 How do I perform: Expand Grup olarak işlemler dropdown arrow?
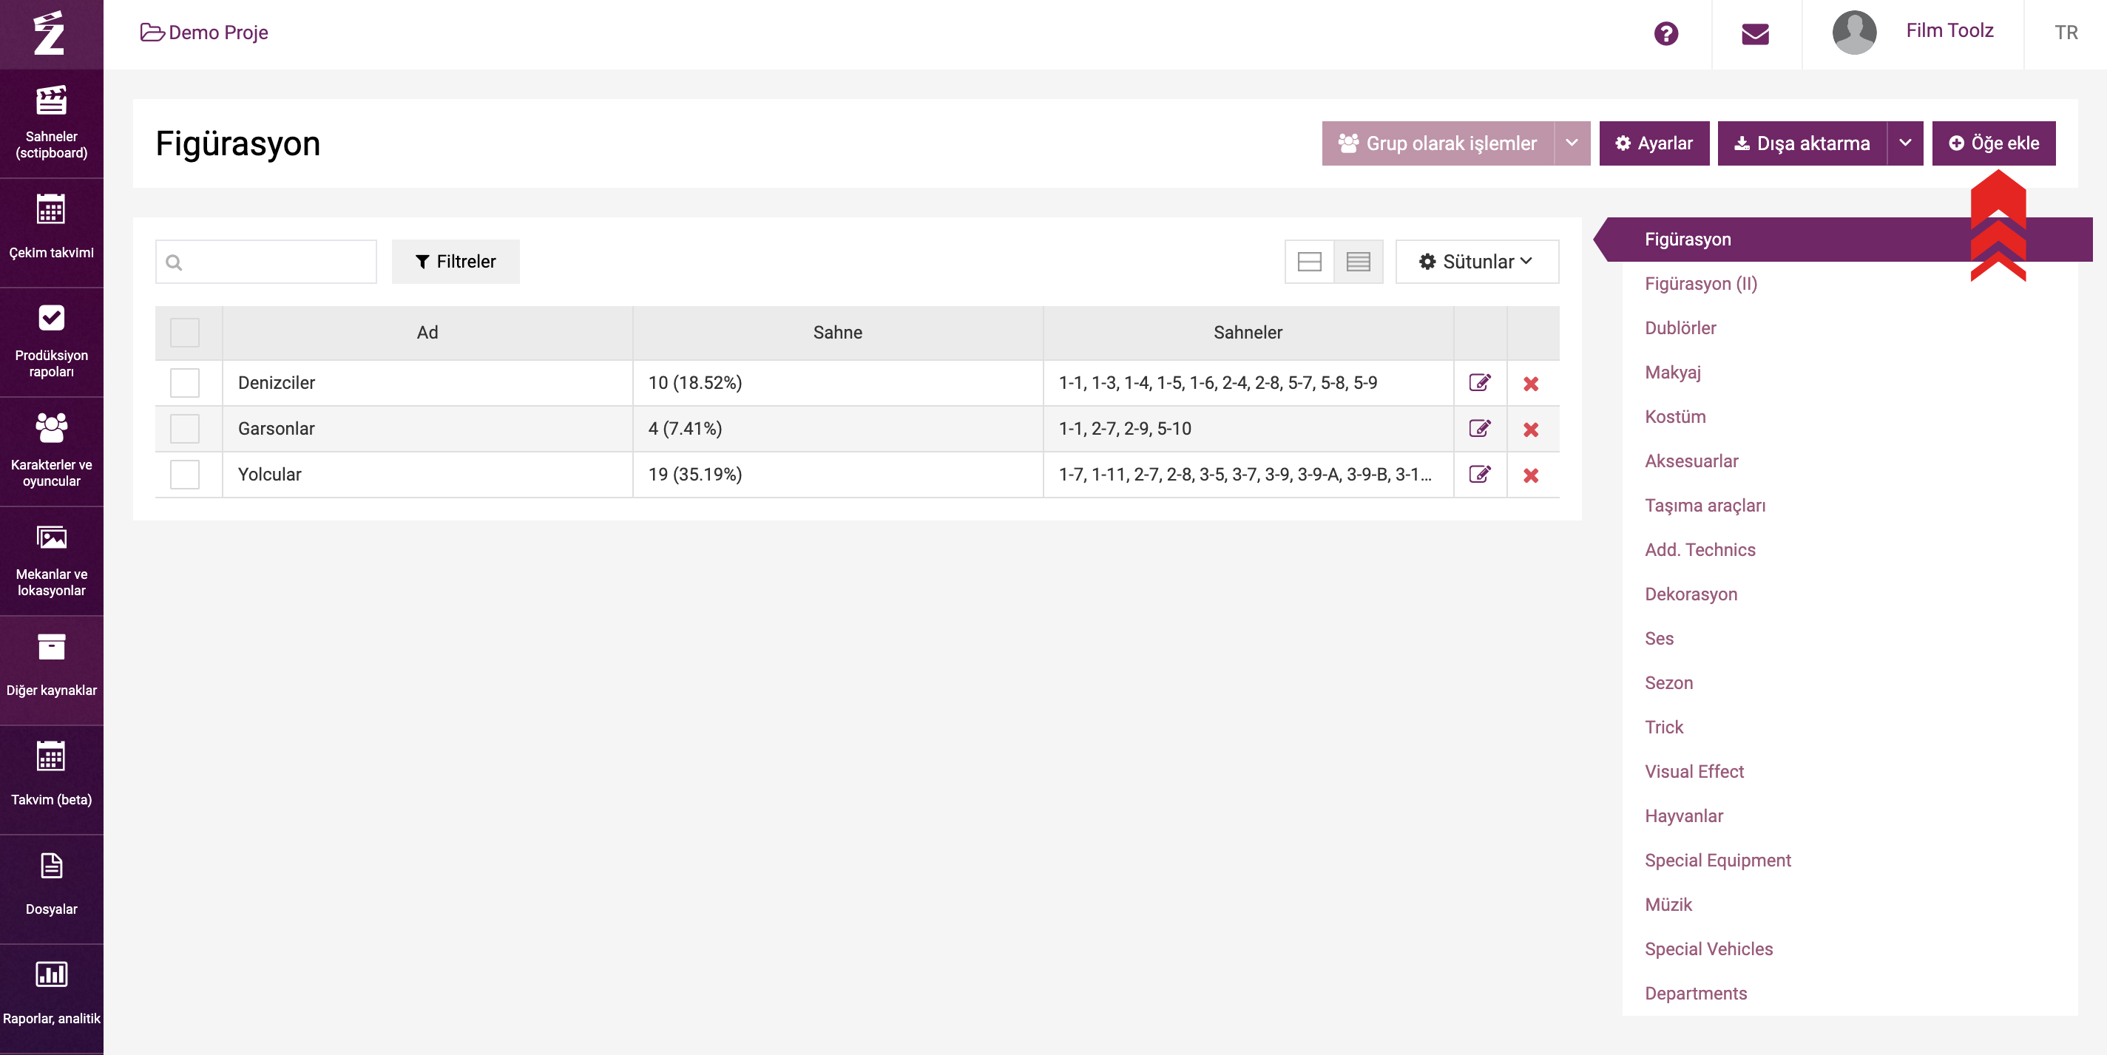pos(1572,143)
